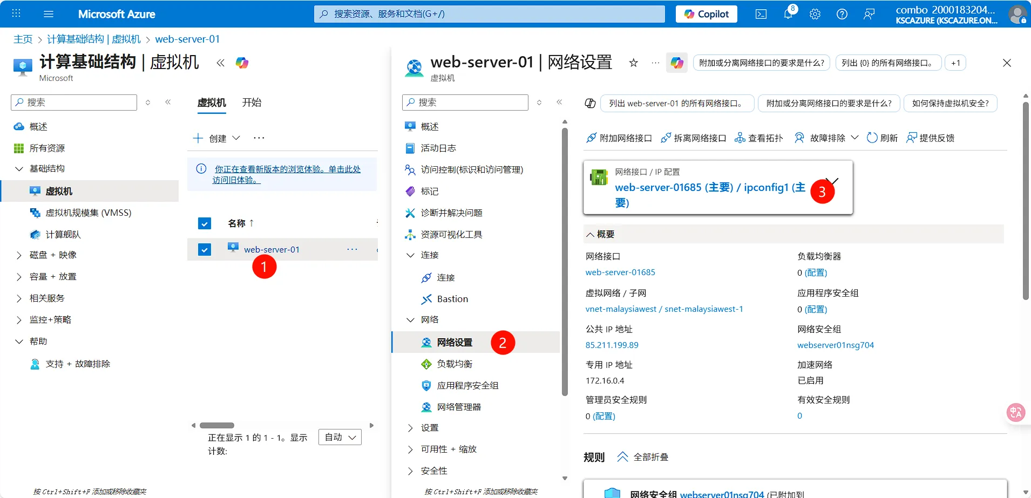Uncheck the web-server-01 row checkbox

coord(204,249)
